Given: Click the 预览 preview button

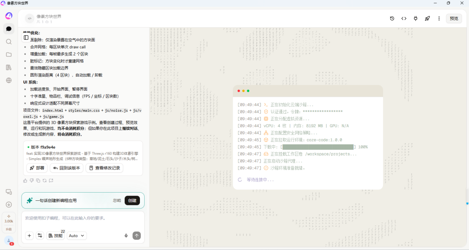Looking at the screenshot, I should 454,18.
